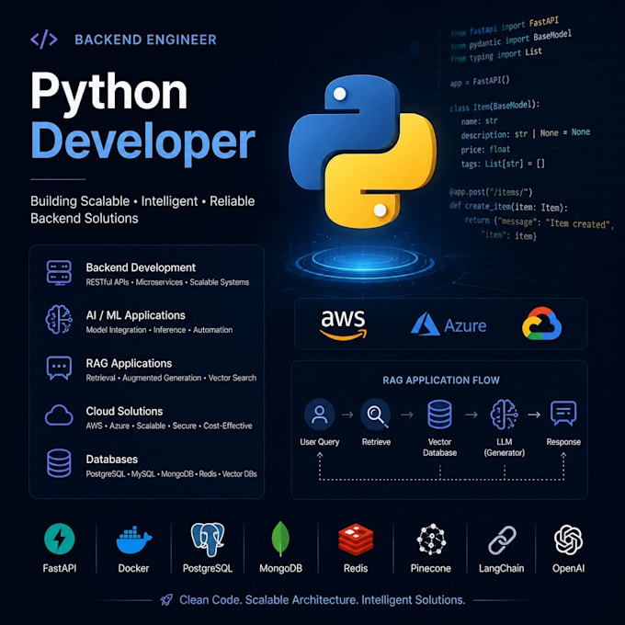Click the Azure logo
This screenshot has width=625, height=625.
point(449,324)
